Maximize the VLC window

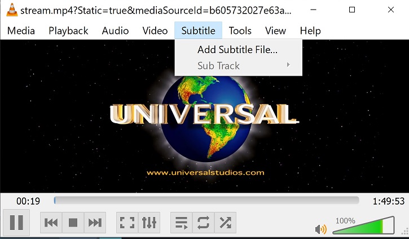pyautogui.click(x=352, y=10)
